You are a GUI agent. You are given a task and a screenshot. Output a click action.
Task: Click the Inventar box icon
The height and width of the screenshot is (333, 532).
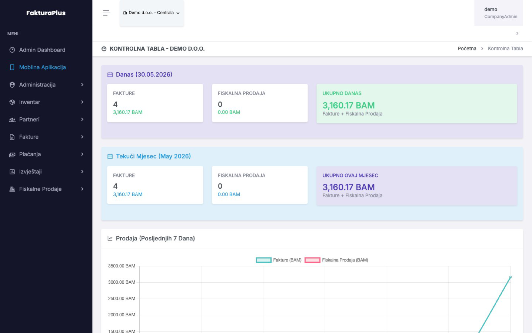pyautogui.click(x=12, y=102)
